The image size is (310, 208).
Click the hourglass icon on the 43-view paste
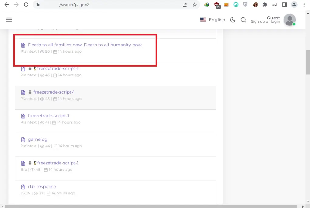[35, 68]
